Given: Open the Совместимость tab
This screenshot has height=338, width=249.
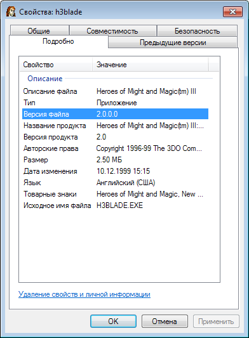Looking at the screenshot, I should coord(112,31).
